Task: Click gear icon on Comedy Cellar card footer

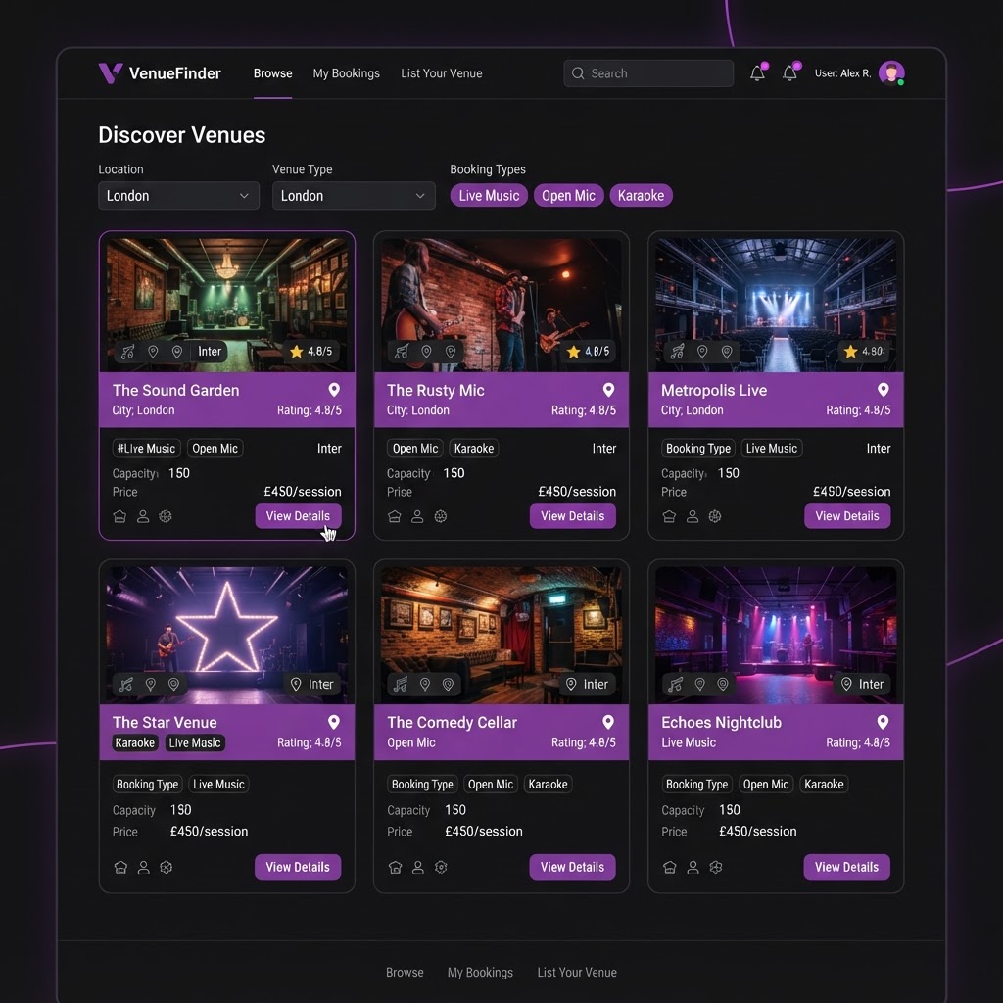Action: 441,868
